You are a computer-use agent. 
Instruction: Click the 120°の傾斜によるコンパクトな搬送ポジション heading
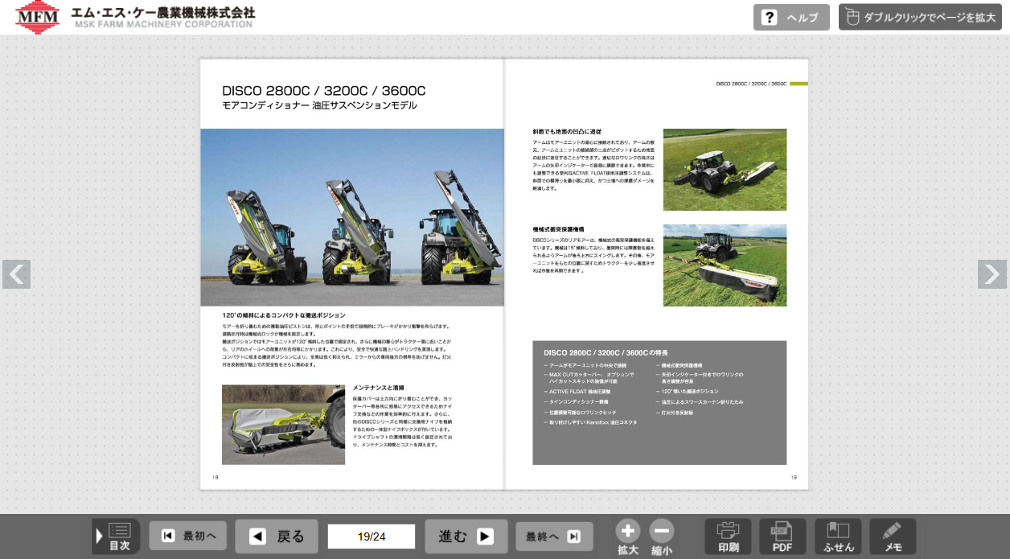[284, 315]
